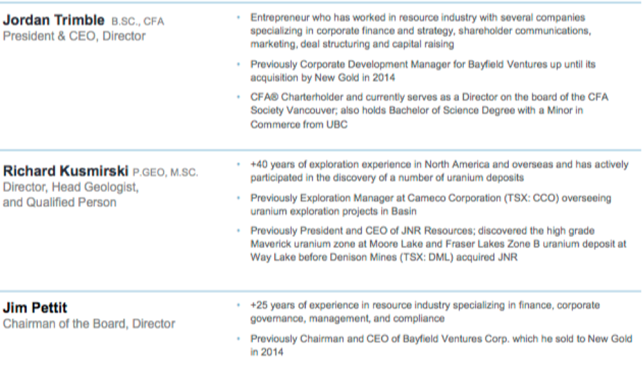Click the JNR Resources President and CEO bullet
This screenshot has height=368, width=644.
(438, 244)
